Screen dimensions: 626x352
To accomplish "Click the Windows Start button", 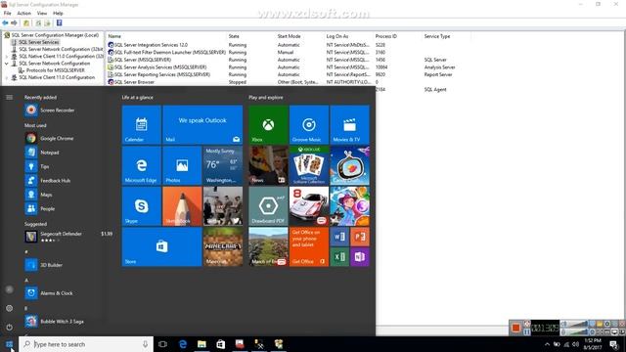I will (9, 344).
